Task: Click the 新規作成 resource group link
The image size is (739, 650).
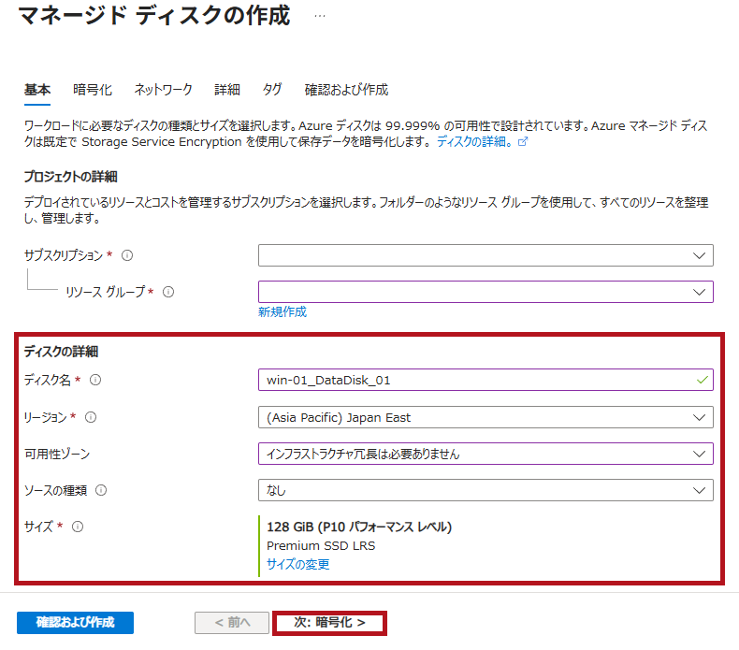Action: (x=282, y=312)
